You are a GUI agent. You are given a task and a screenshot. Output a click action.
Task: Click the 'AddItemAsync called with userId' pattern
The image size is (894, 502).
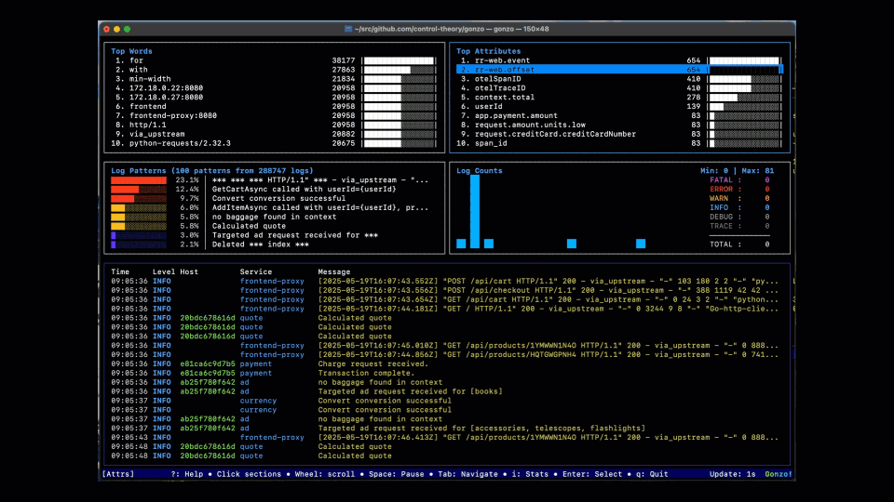click(x=319, y=207)
